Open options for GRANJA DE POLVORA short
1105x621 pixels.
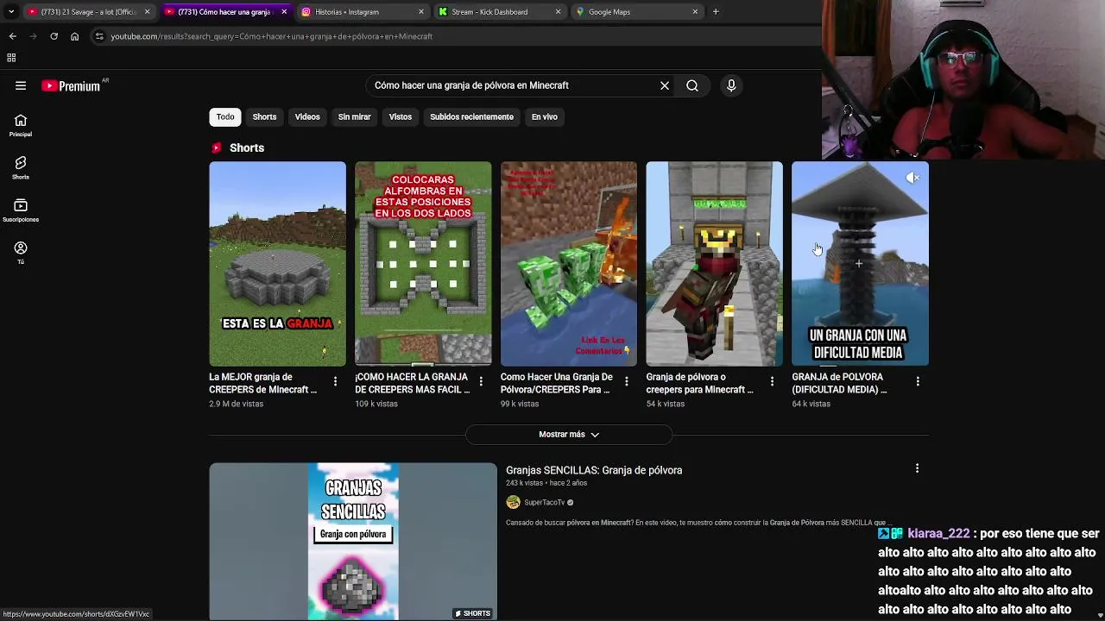[x=918, y=381]
